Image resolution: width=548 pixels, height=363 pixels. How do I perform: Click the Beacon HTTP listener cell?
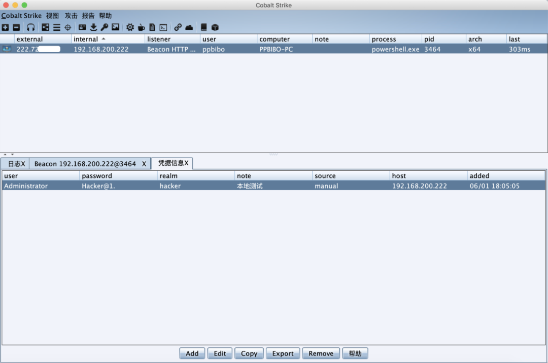[172, 49]
